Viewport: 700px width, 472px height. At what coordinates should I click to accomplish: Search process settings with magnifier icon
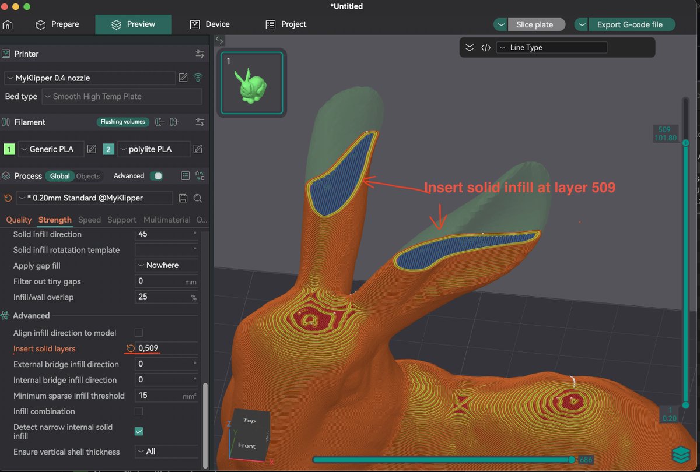tap(198, 198)
